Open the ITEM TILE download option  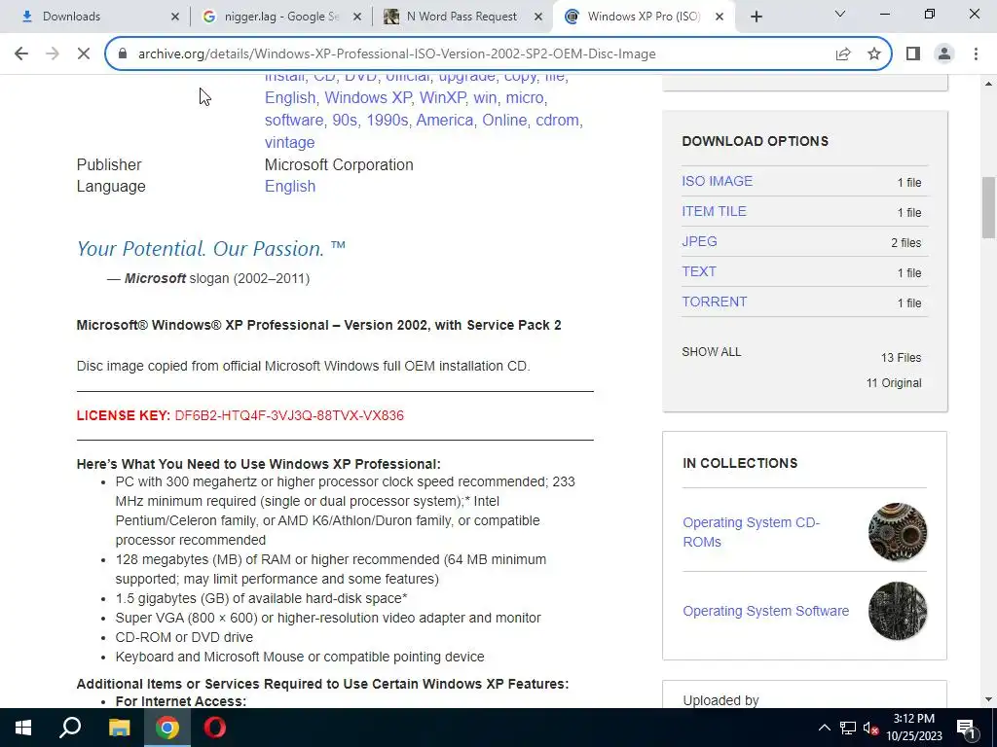point(714,211)
